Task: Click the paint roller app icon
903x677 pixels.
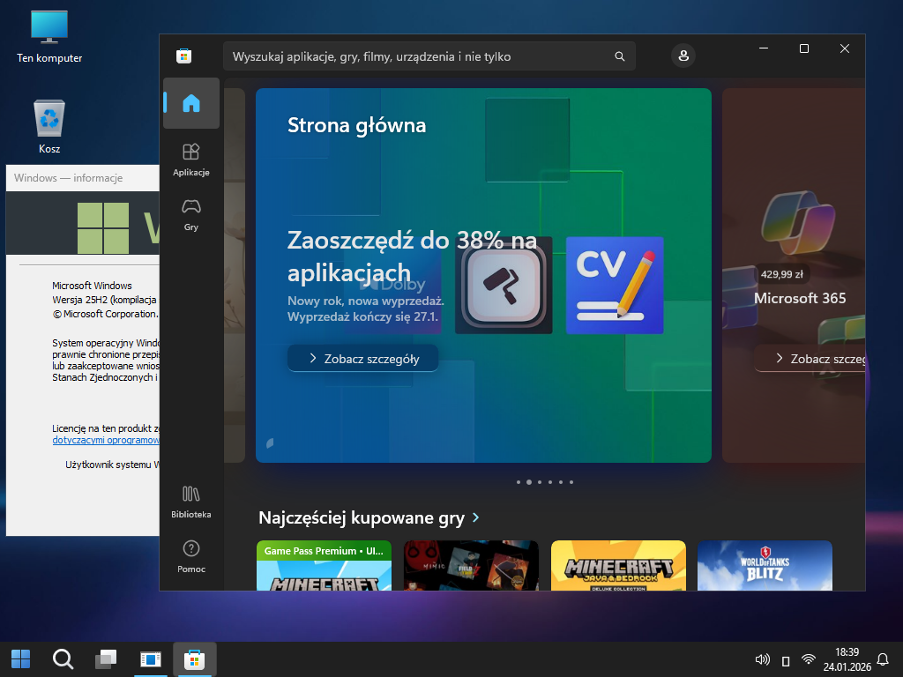Action: pyautogui.click(x=504, y=285)
